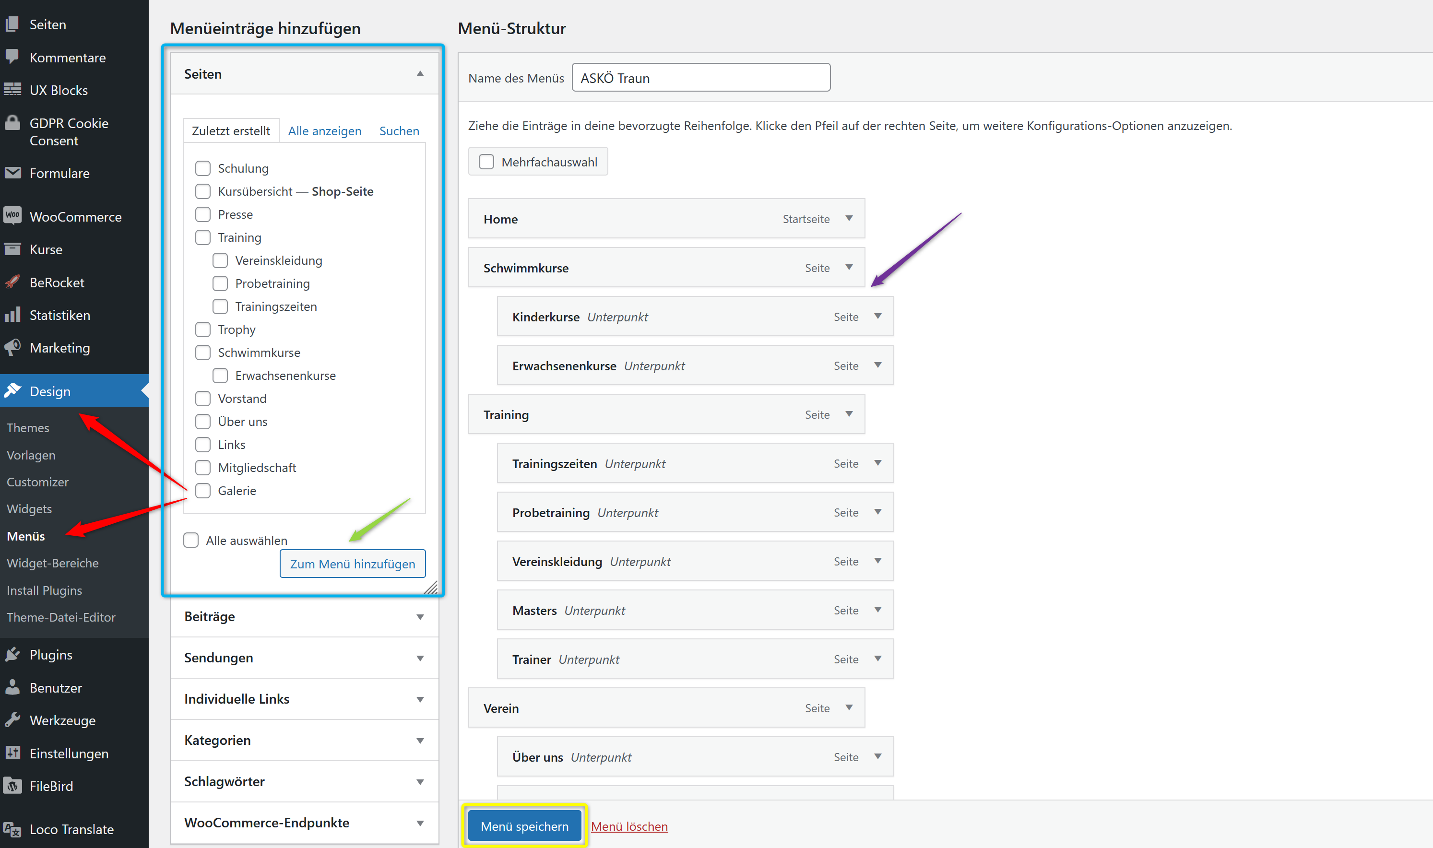Open the Install Plugins submenu item
1433x848 pixels.
(44, 590)
